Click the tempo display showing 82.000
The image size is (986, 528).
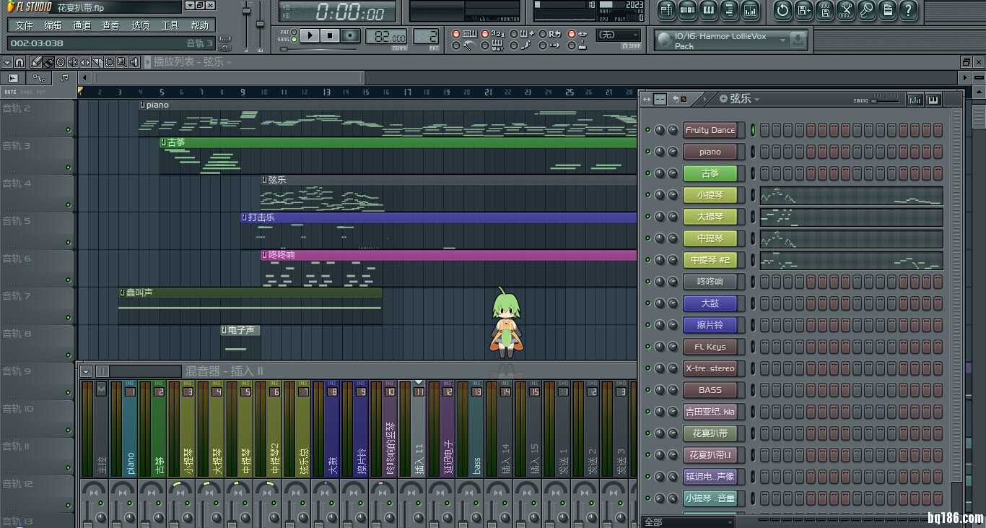pyautogui.click(x=385, y=36)
